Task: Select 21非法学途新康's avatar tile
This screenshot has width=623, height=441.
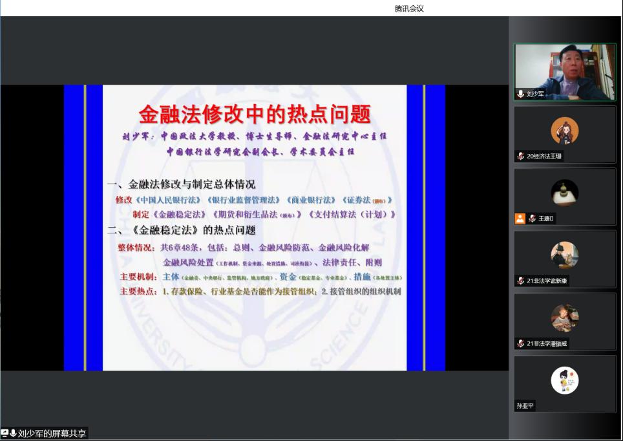Action: click(564, 255)
